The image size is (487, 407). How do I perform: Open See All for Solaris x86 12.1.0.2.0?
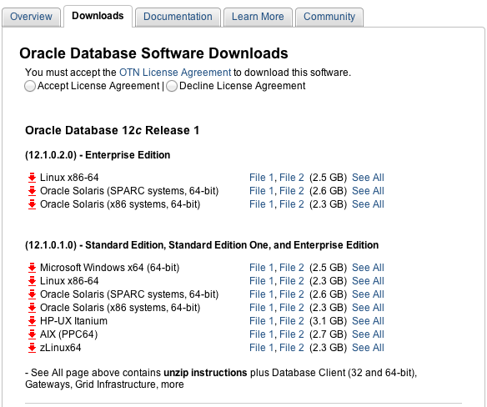click(368, 204)
